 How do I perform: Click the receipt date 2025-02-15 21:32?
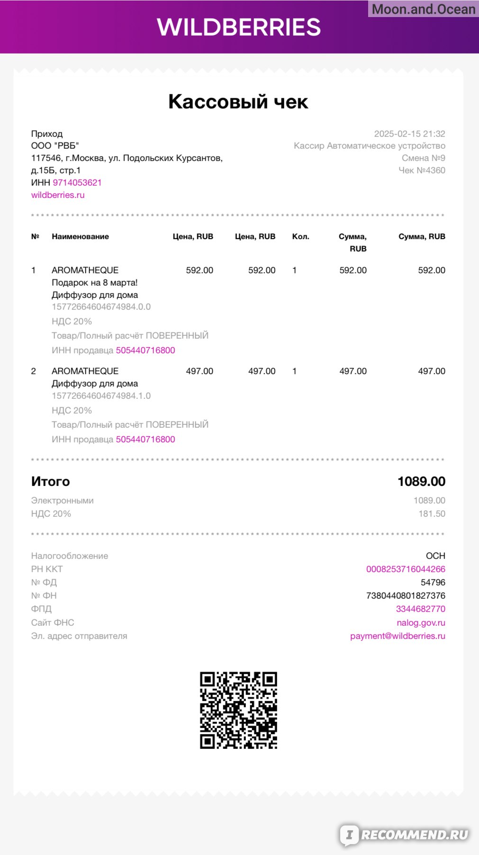pos(410,134)
